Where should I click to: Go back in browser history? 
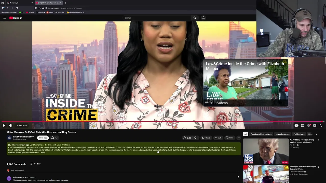coord(8,8)
